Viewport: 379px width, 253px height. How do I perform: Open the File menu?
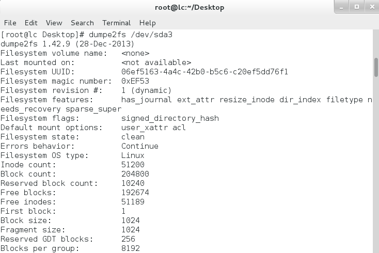10,23
